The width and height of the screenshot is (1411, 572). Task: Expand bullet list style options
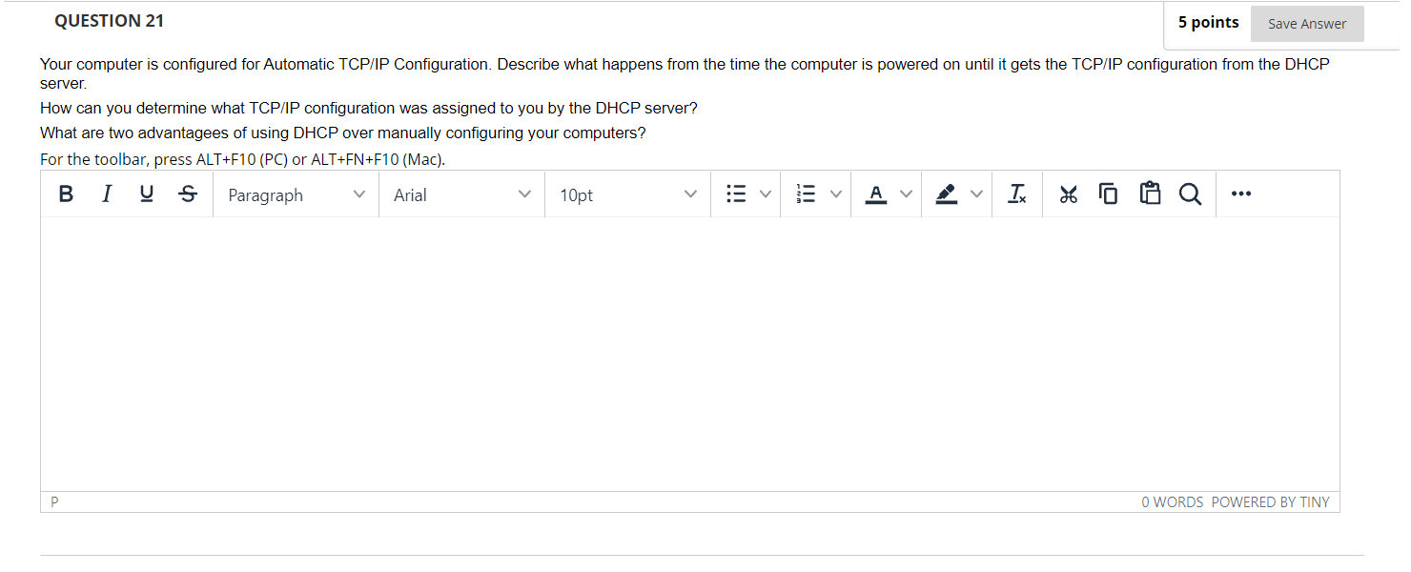point(765,194)
